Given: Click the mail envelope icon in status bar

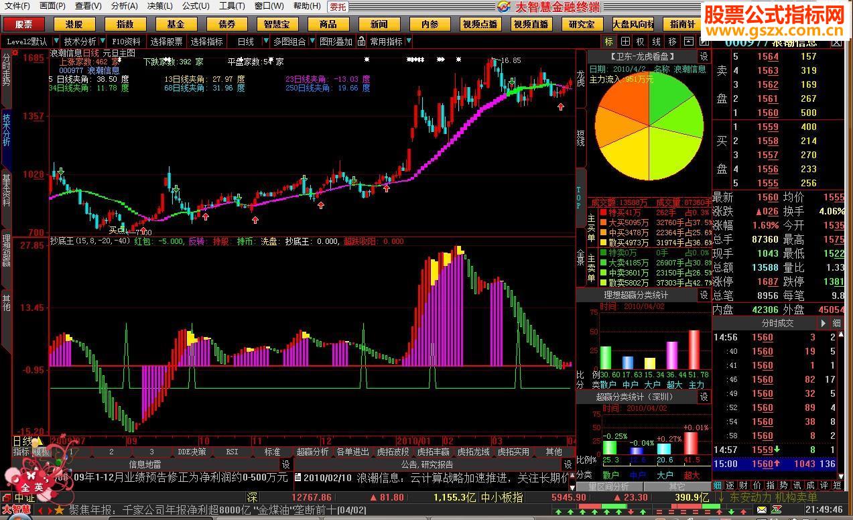Looking at the screenshot, I should [762, 510].
